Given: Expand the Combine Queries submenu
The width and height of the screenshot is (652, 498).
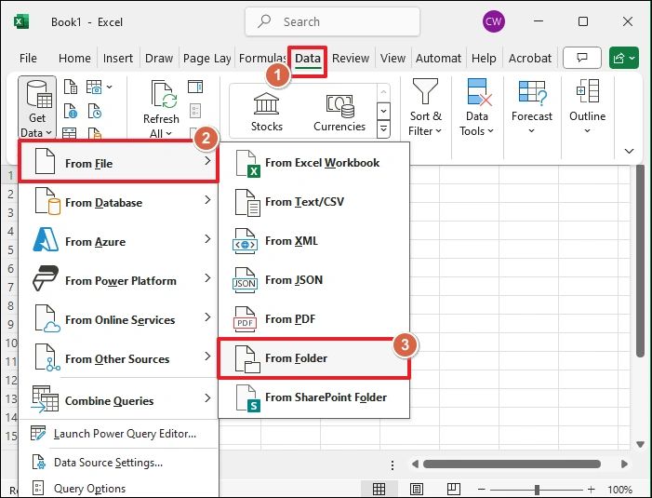Looking at the screenshot, I should pyautogui.click(x=119, y=400).
